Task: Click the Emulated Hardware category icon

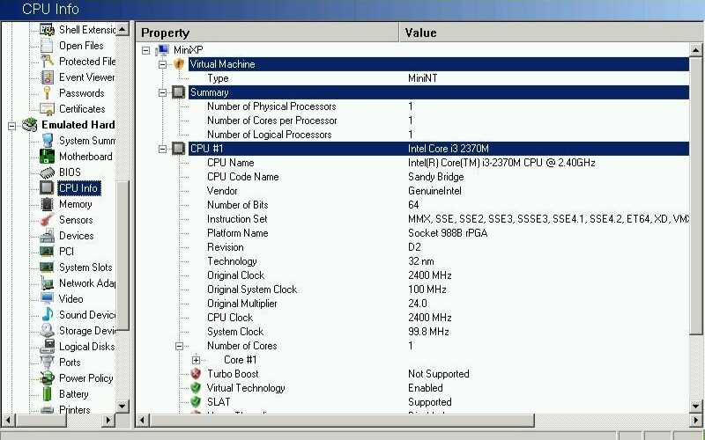Action: point(30,125)
